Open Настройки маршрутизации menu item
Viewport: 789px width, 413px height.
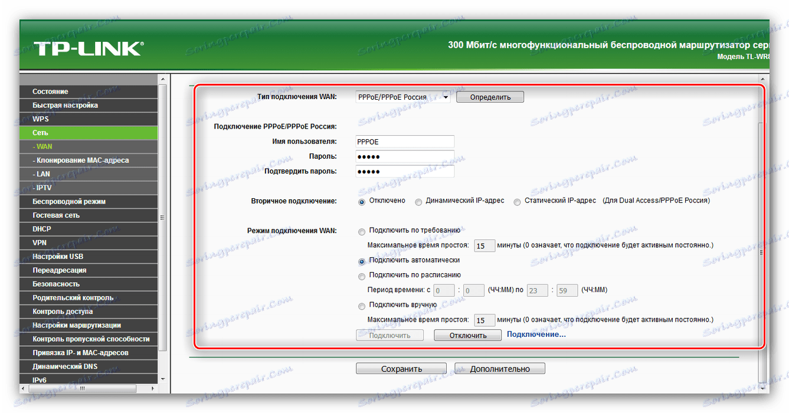click(x=89, y=325)
